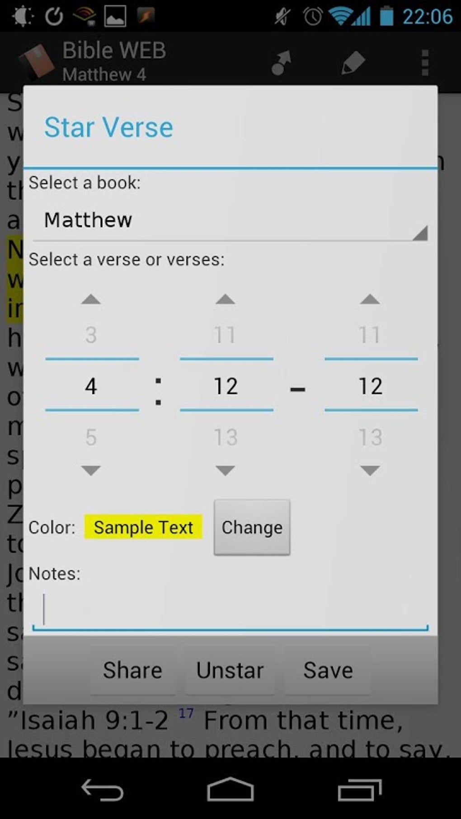
Task: Tap up arrow above end verse 12
Action: pos(370,300)
